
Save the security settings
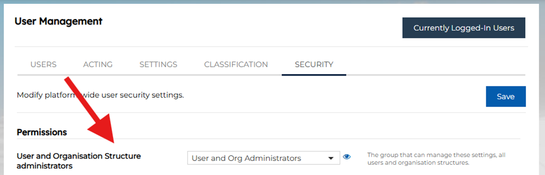click(505, 97)
